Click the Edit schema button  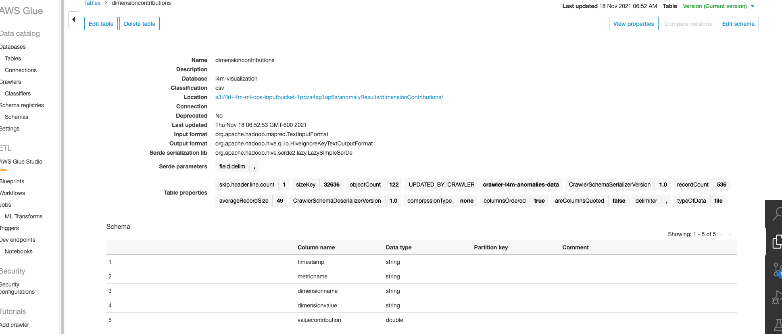click(738, 24)
